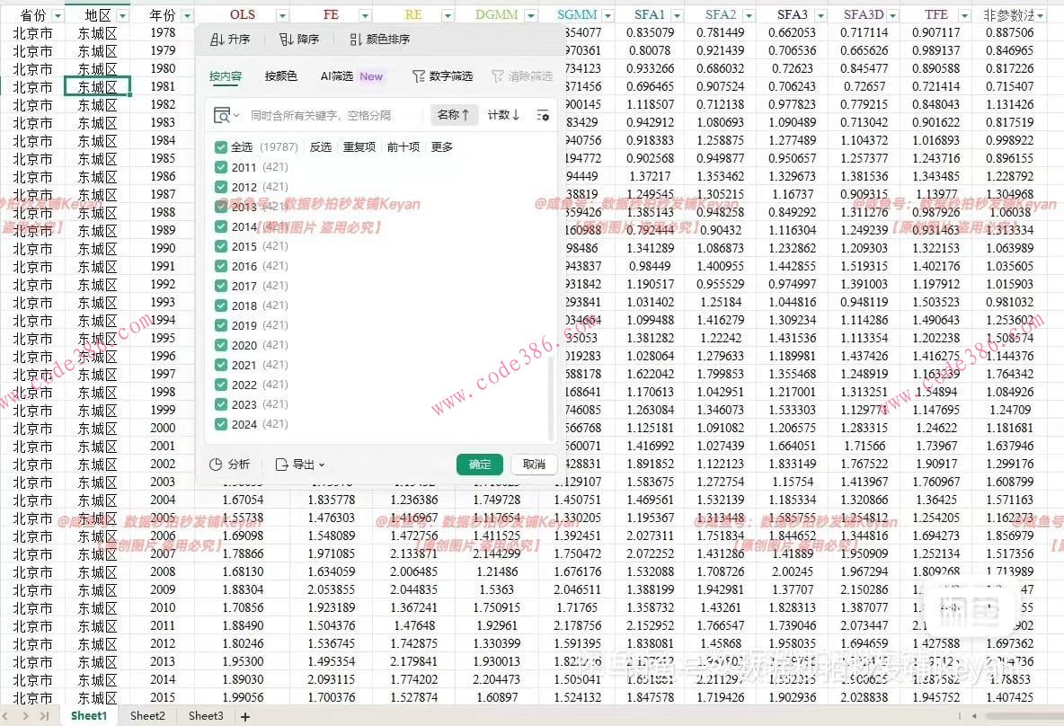Image resolution: width=1064 pixels, height=726 pixels.
Task: Click the 降序 descending sort icon
Action: (x=288, y=39)
